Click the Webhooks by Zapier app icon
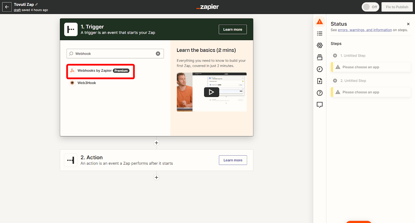Image resolution: width=415 pixels, height=223 pixels. point(72,71)
